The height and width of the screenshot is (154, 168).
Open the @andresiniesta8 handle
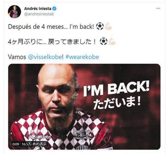pos(39,14)
